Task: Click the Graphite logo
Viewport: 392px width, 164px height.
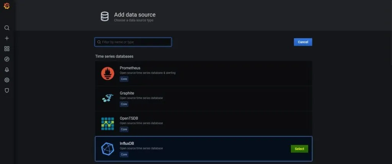Action: (108, 98)
